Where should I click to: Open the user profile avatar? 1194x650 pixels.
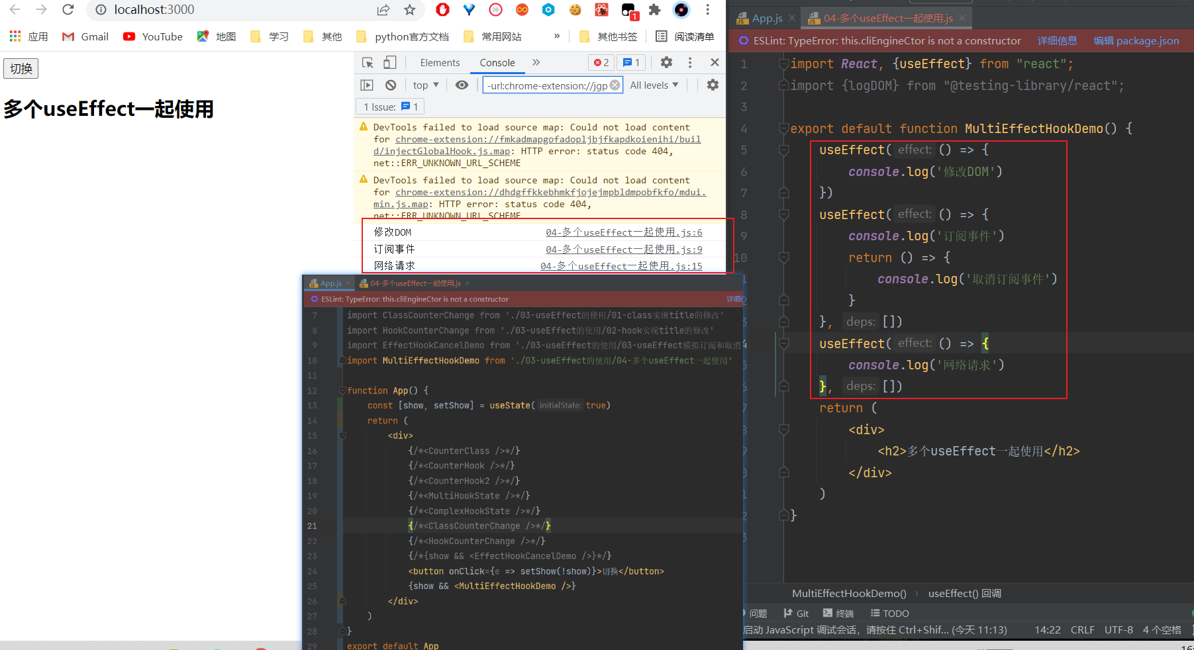pos(681,9)
